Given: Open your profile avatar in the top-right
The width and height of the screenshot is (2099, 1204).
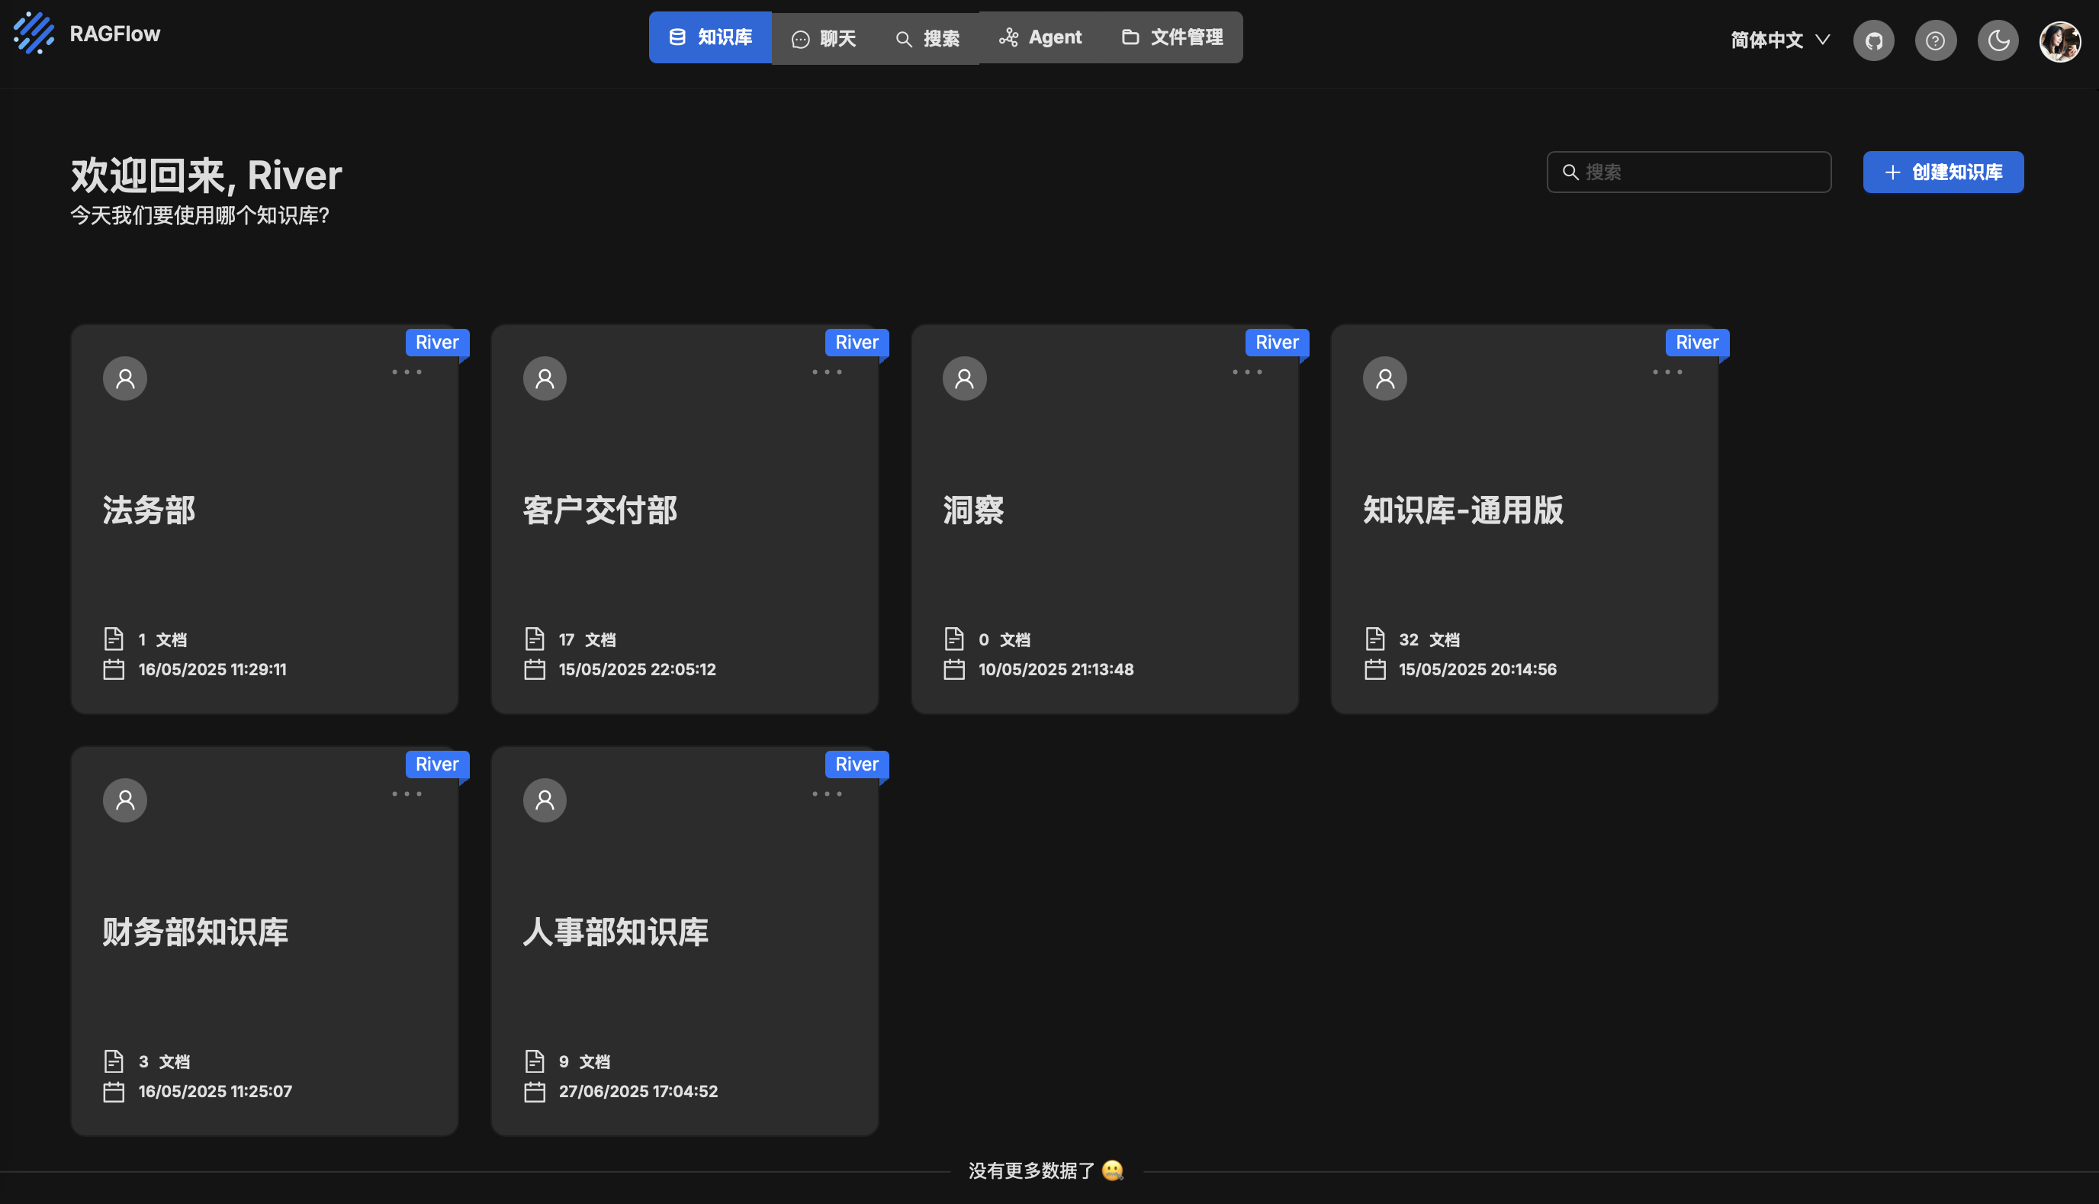Looking at the screenshot, I should 2061,42.
